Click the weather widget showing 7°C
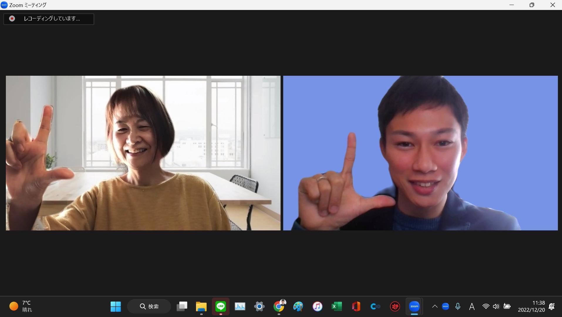Screen dimensions: 562x317 click(x=21, y=306)
